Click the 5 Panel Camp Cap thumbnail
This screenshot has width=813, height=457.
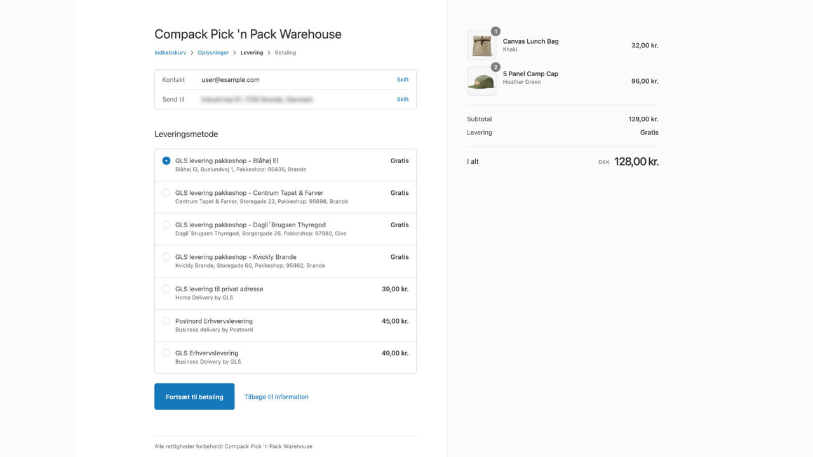481,81
